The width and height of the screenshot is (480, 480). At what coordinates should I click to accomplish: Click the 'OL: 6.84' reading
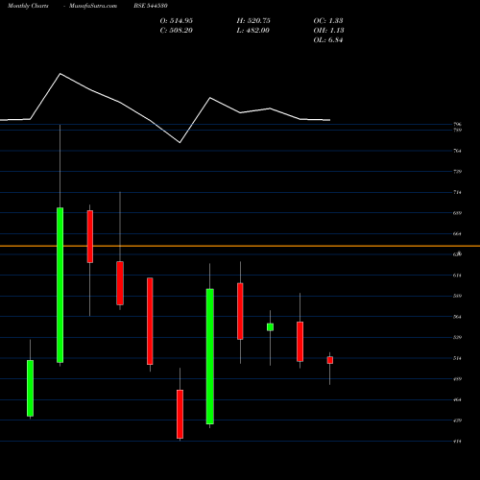click(x=328, y=40)
